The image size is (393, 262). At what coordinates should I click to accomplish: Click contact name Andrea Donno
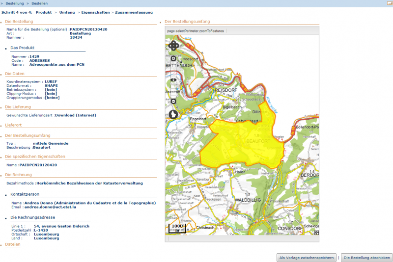[39, 203]
